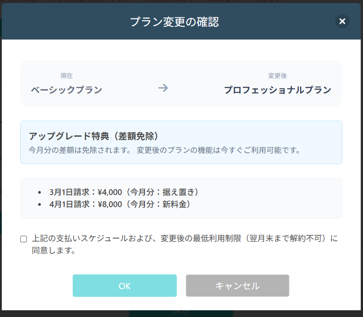Select the プロフェッショナルプラン new plan name
The height and width of the screenshot is (317, 363).
(277, 90)
